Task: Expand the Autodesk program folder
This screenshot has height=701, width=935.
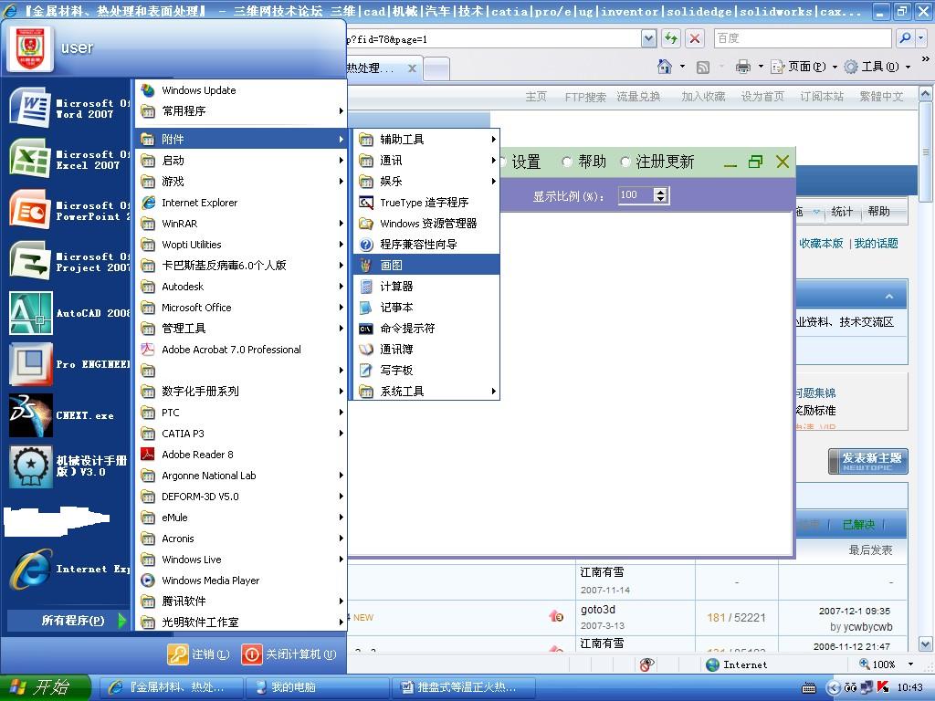Action: tap(241, 286)
